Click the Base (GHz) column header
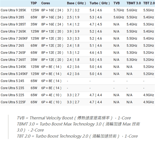The height and width of the screenshot is (142, 155). pyautogui.click(x=76, y=3)
